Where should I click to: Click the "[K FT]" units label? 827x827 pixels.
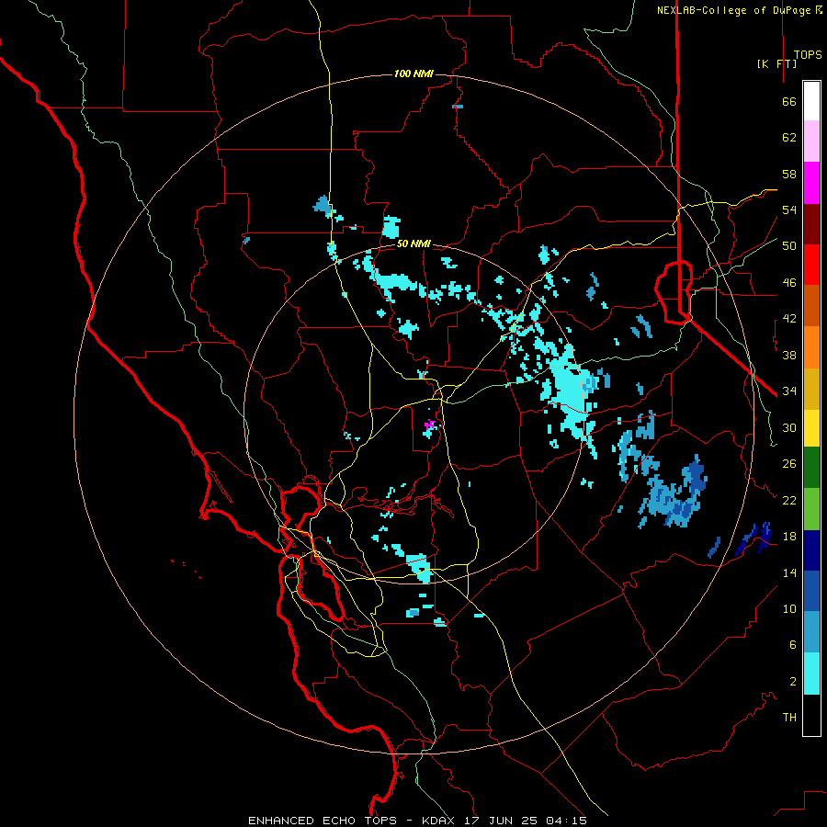[x=776, y=63]
